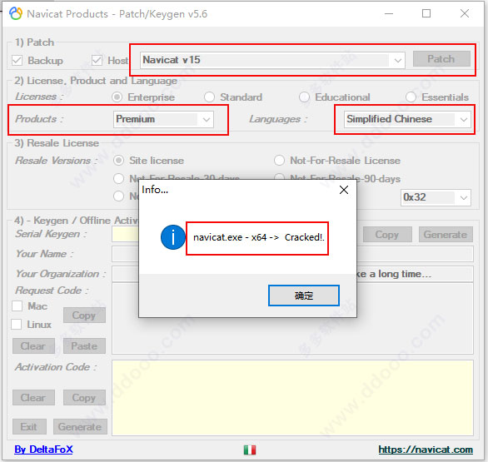Image resolution: width=488 pixels, height=462 pixels.
Task: Maximize the Patch/Keygen window
Action: tap(426, 13)
